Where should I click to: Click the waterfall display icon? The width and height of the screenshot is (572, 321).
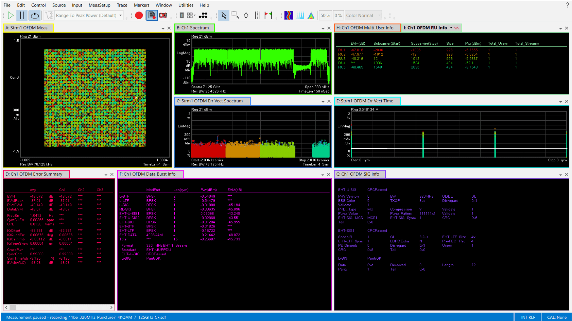pyautogui.click(x=300, y=15)
